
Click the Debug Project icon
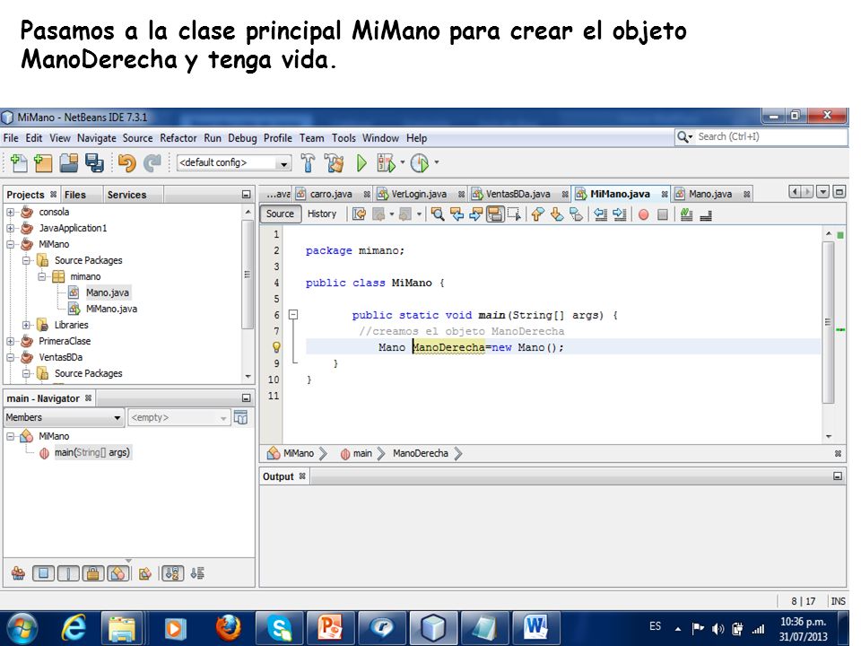pyautogui.click(x=386, y=162)
